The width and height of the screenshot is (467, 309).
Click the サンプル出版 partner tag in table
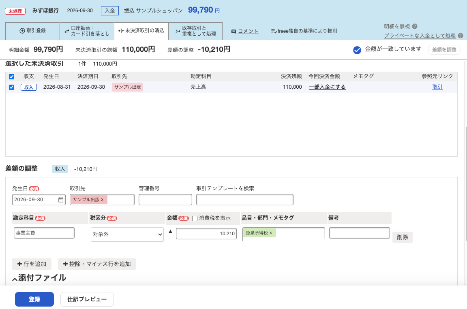click(x=127, y=87)
